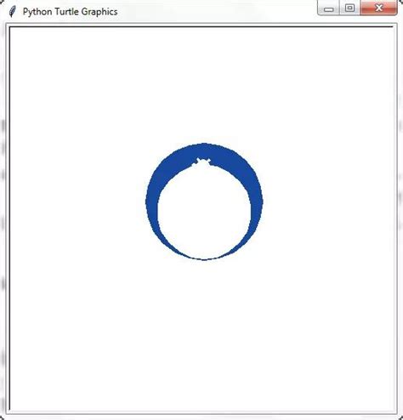Click the empty canvas below the blue ring
403x420 pixels.
tap(204, 334)
